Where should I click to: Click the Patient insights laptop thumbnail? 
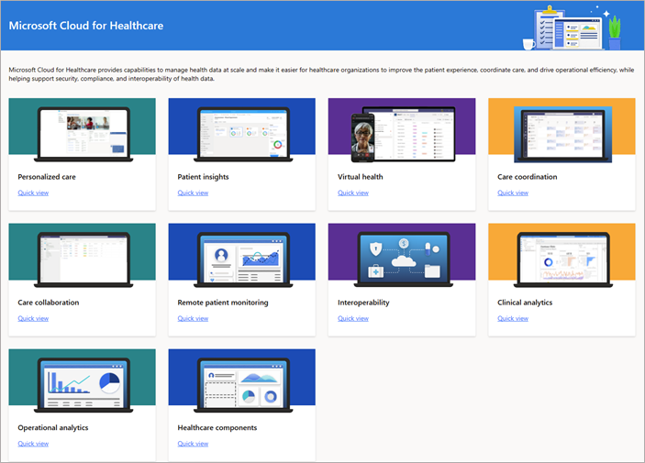coord(241,133)
